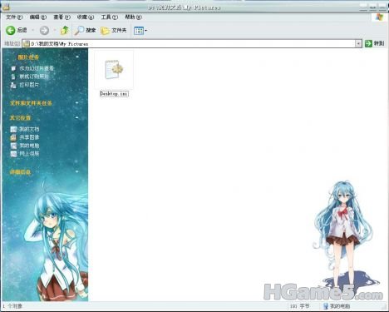Screen dimensions: 389x312
Task: Open the 查看(V) menu
Action: [x=62, y=17]
